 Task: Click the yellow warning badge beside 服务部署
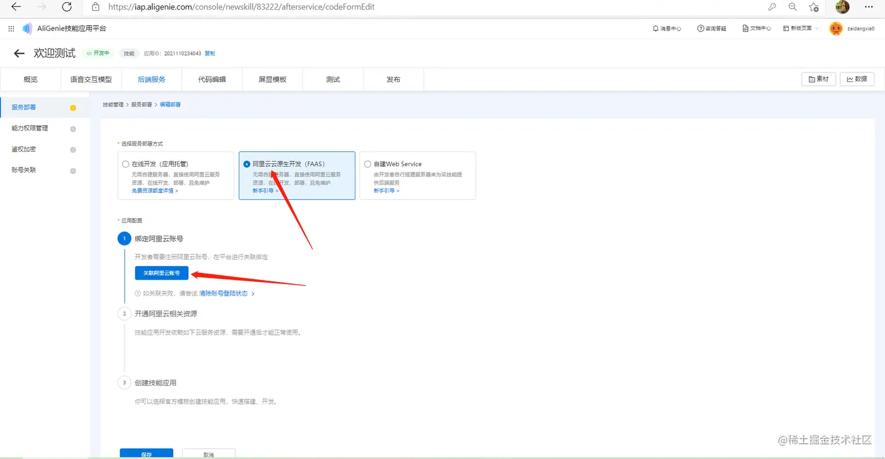point(73,108)
